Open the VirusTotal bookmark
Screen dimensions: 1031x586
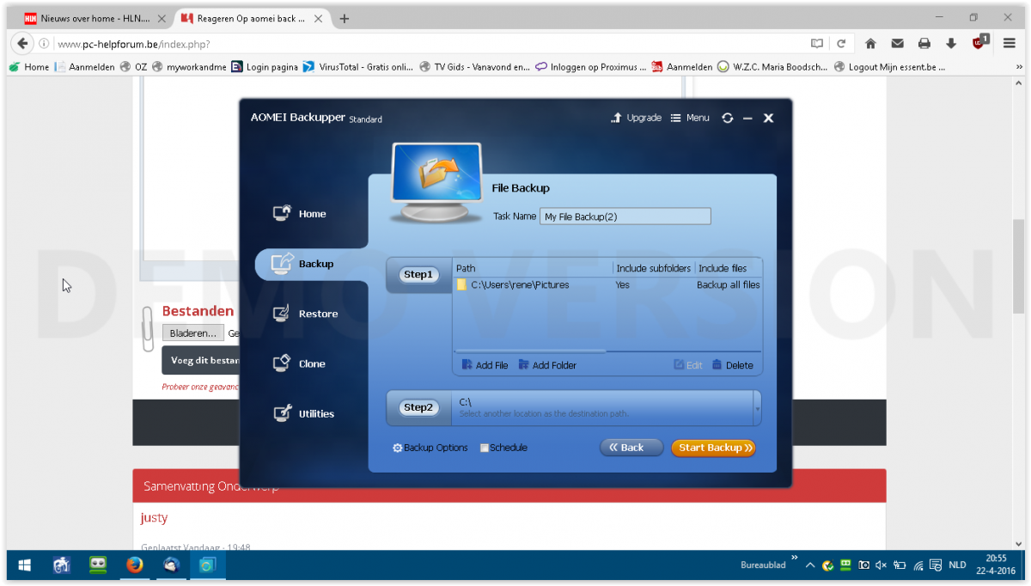358,67
